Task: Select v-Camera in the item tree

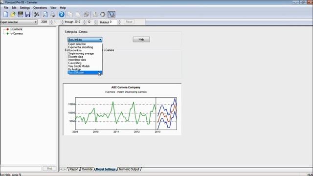Action: pos(17,34)
